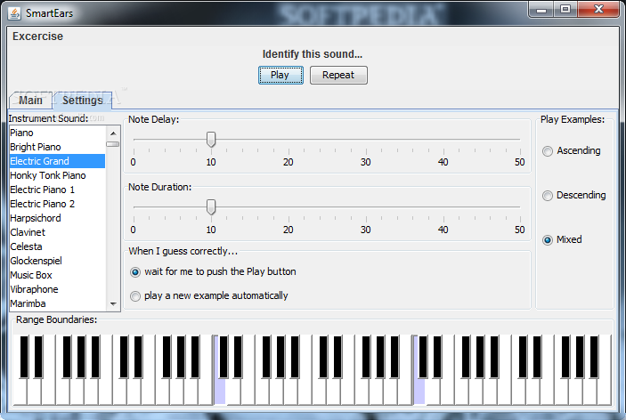The height and width of the screenshot is (420, 626).
Task: Click the Note Delay slider handle
Action: tap(211, 139)
